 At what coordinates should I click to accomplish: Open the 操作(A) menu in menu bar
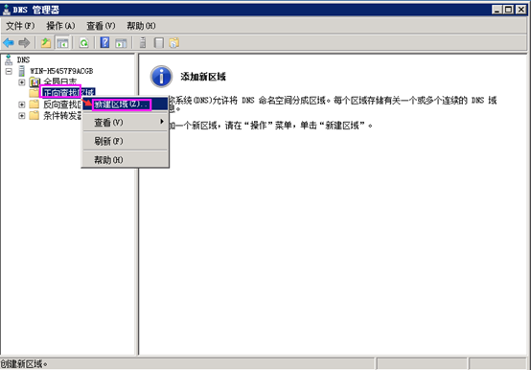click(60, 26)
